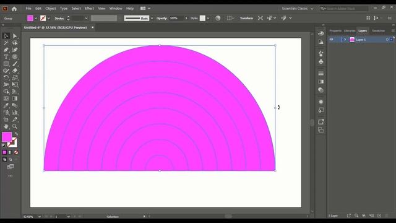Open stroke weight dropdown
This screenshot has height=223, width=396.
coord(86,18)
